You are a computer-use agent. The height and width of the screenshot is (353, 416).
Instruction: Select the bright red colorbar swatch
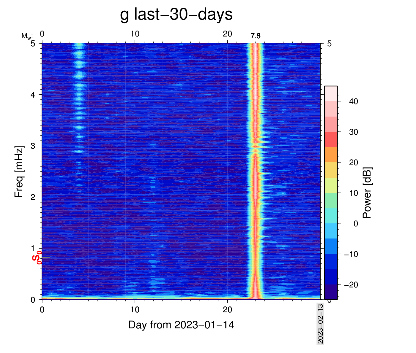point(330,139)
